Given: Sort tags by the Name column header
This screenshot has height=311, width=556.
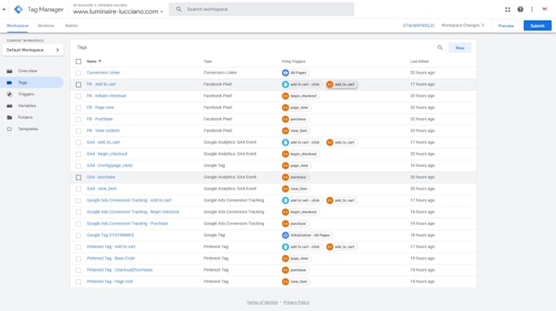Looking at the screenshot, I should pyautogui.click(x=94, y=61).
